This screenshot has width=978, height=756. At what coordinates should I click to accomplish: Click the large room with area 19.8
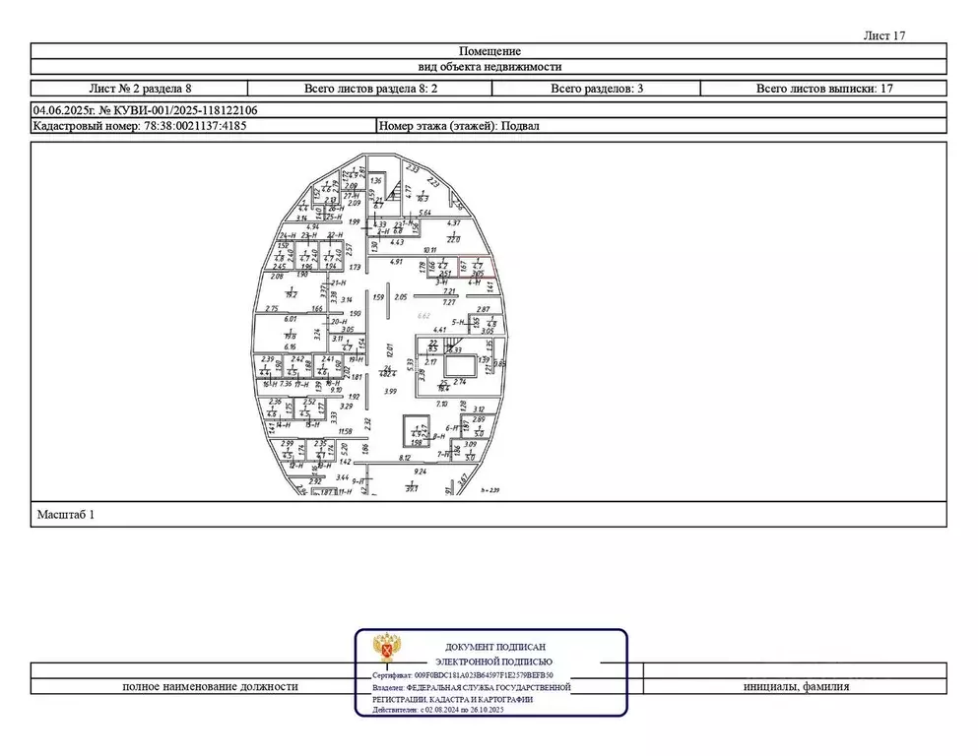tap(290, 333)
